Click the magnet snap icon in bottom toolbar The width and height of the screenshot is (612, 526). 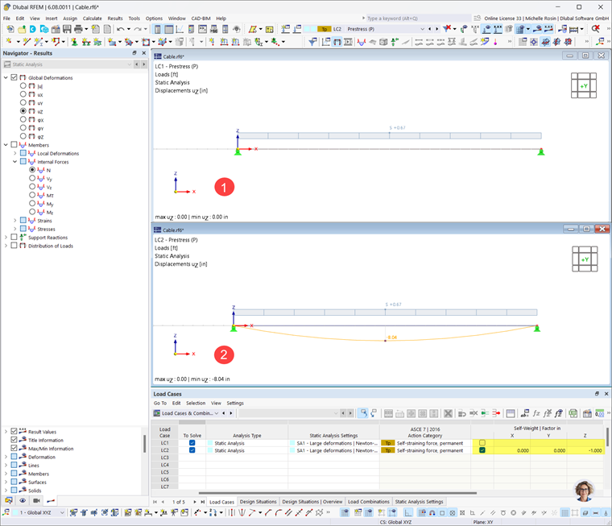click(432, 513)
